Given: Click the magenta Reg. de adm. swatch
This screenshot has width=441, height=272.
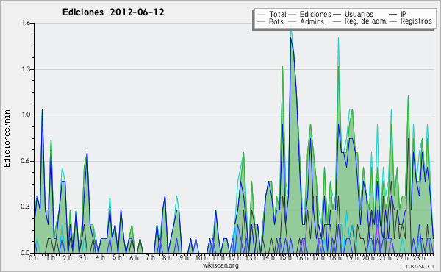Looking at the screenshot, I should (x=337, y=21).
